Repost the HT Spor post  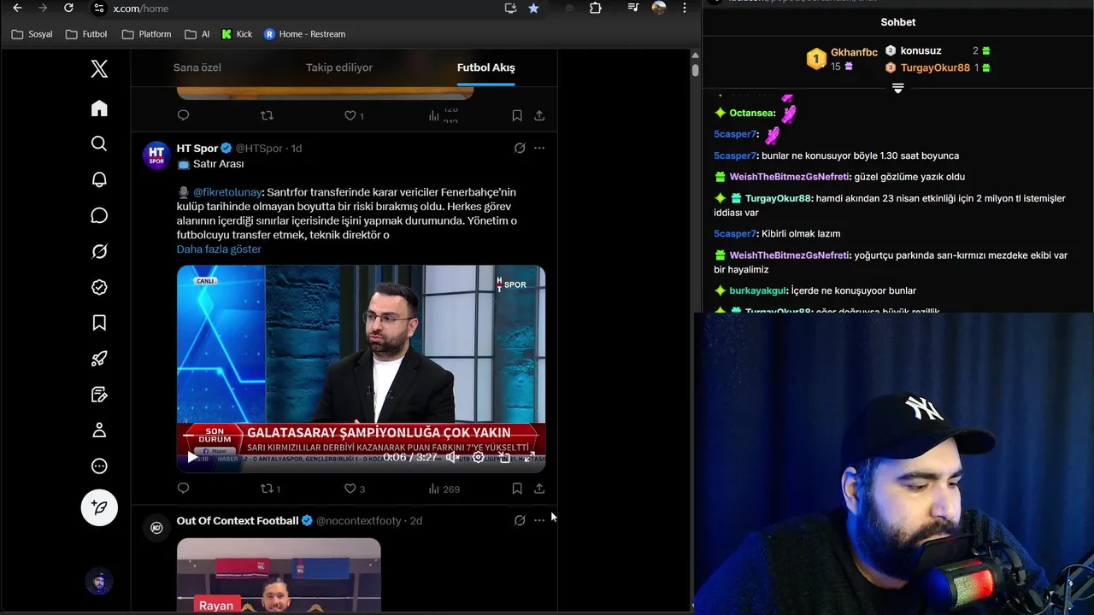[270, 489]
